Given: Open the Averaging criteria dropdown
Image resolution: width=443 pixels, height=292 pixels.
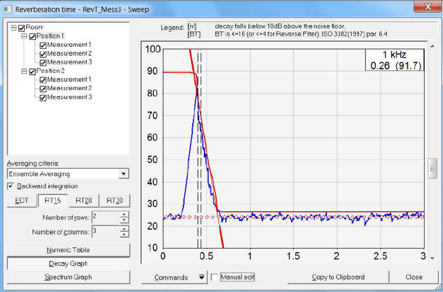Looking at the screenshot, I should point(123,174).
